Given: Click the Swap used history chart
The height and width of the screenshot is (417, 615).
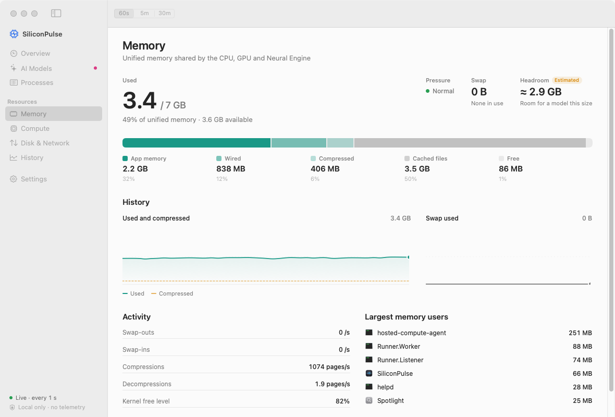Looking at the screenshot, I should tap(508, 257).
